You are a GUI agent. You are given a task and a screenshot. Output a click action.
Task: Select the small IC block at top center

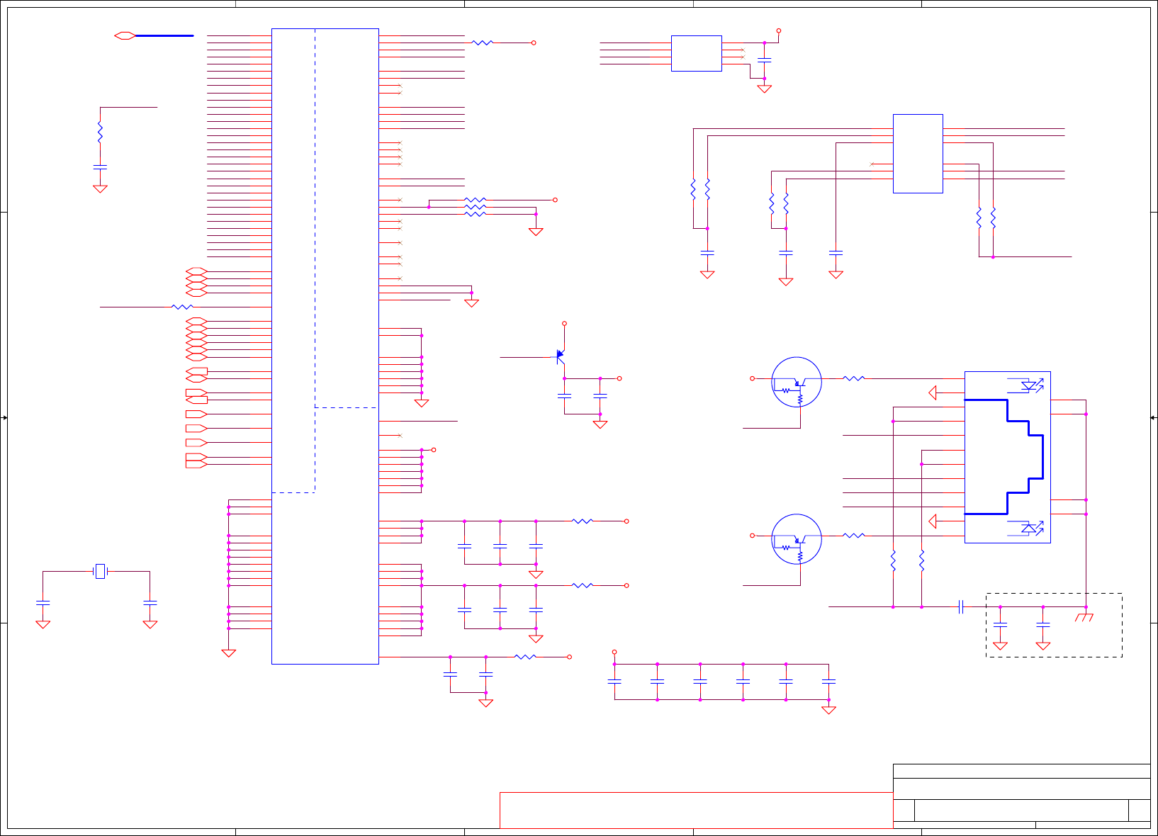click(x=697, y=53)
